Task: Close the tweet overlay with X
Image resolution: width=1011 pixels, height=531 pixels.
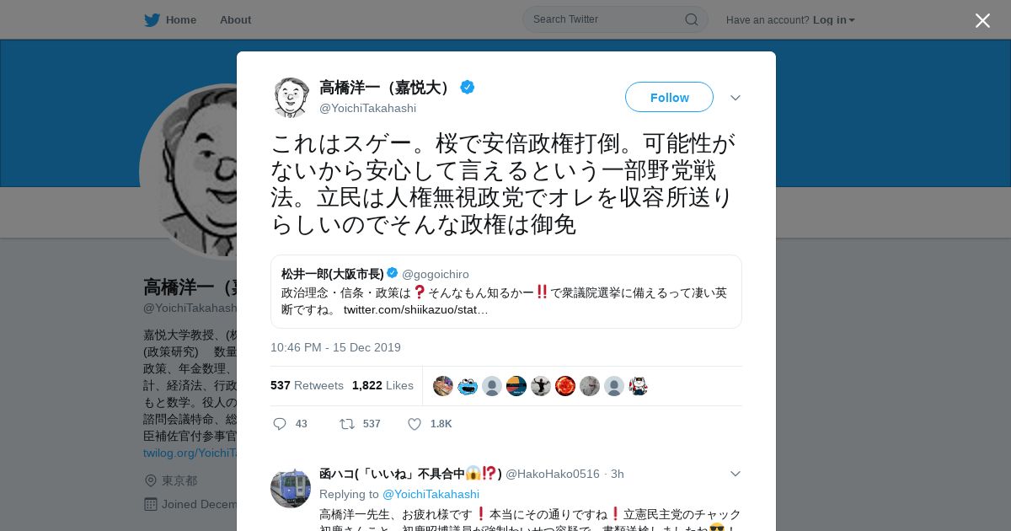Action: (982, 20)
